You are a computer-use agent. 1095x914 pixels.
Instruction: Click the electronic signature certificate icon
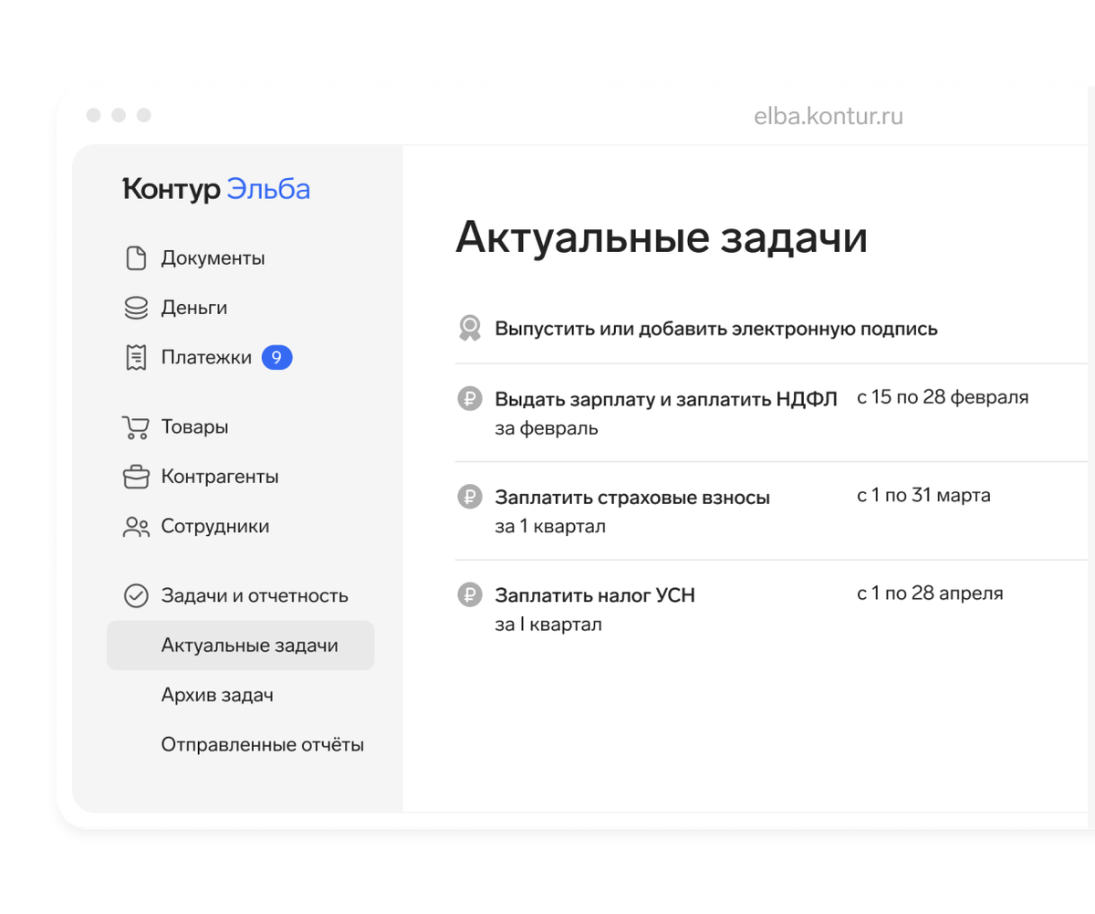[x=469, y=329]
